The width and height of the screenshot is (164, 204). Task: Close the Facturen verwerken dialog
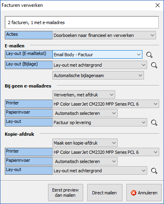[x=158, y=5]
